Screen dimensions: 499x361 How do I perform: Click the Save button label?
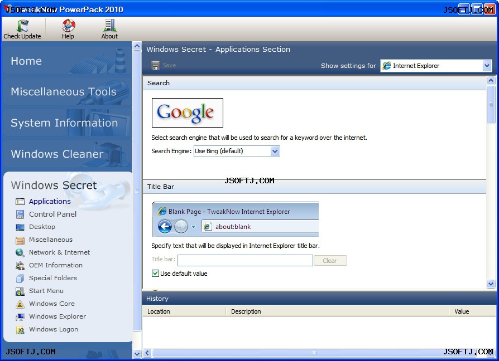tap(169, 65)
